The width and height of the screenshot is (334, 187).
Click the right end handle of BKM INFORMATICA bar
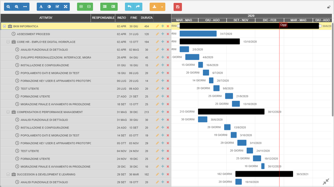(320, 26)
